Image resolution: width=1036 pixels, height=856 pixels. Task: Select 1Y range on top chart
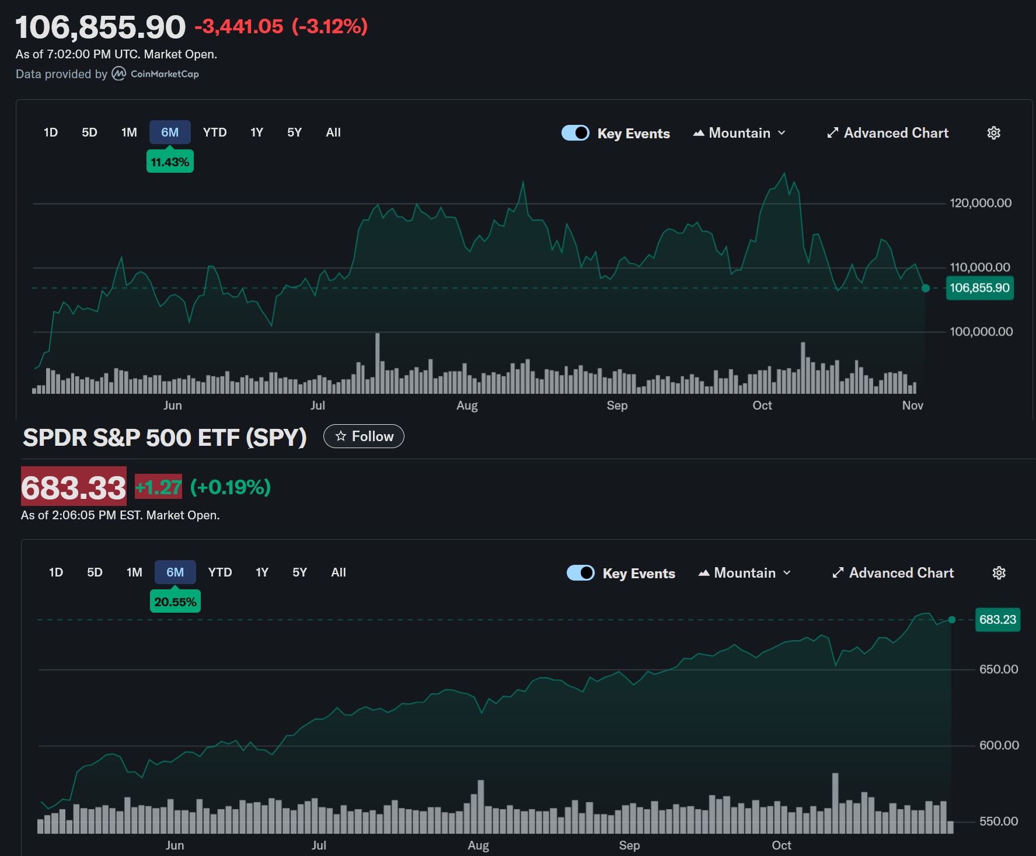(257, 132)
